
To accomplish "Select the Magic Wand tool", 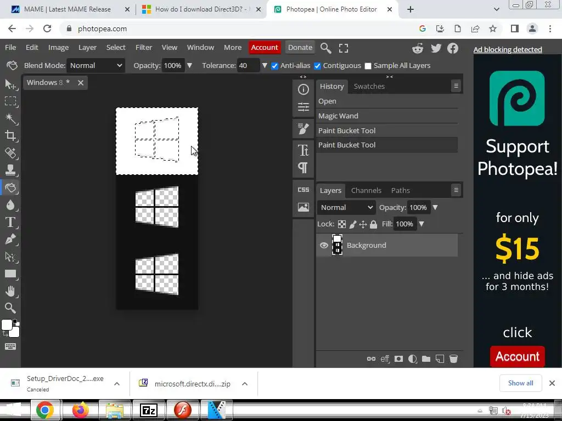I will tap(10, 118).
